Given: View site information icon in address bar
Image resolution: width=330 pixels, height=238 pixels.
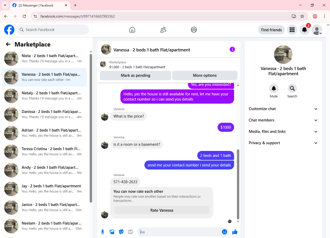Looking at the screenshot, I should (x=36, y=16).
